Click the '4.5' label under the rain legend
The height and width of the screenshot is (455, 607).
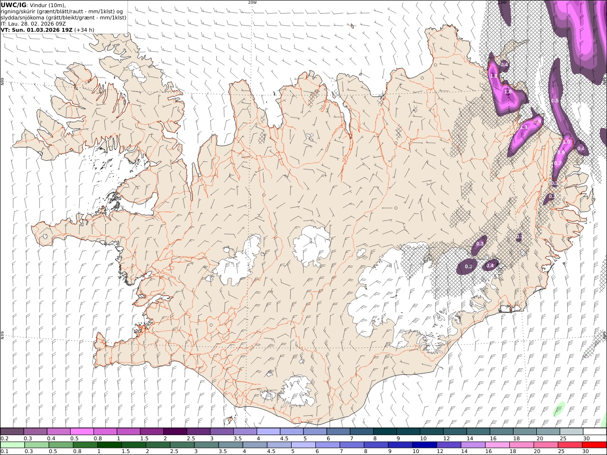tap(271, 452)
